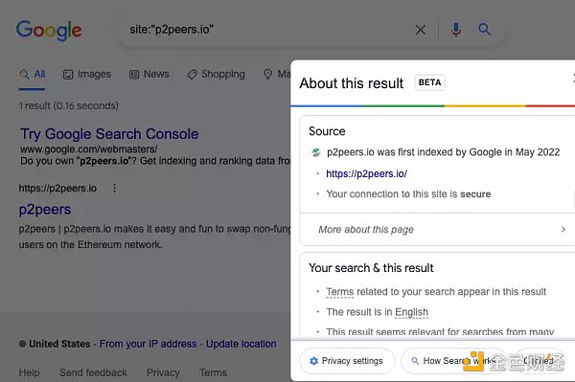Start voice search with the microphone icon
Screen dimensions: 575x382
coord(456,30)
